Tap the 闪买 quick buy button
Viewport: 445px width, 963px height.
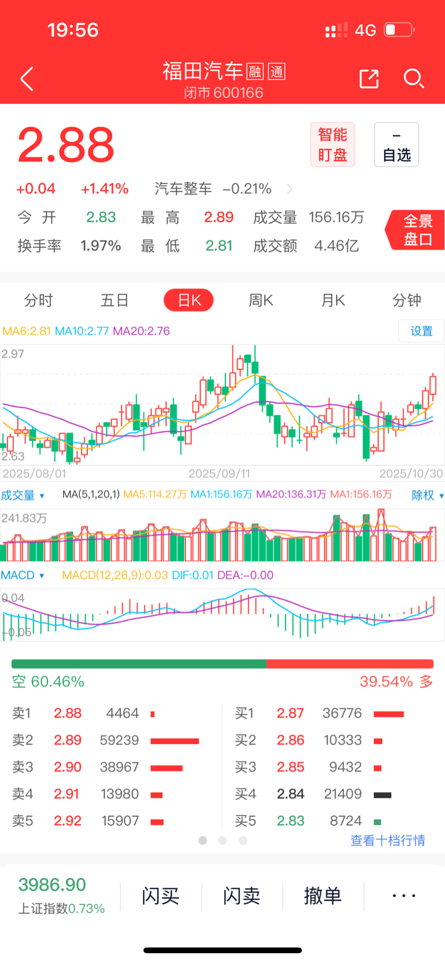[161, 896]
